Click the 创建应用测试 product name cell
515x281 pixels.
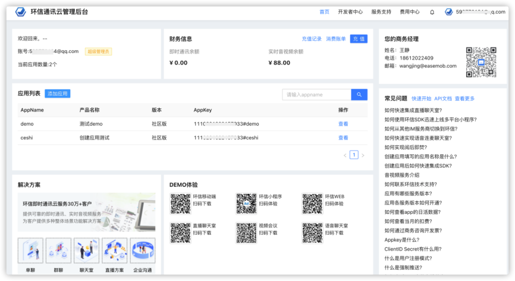[x=95, y=138]
